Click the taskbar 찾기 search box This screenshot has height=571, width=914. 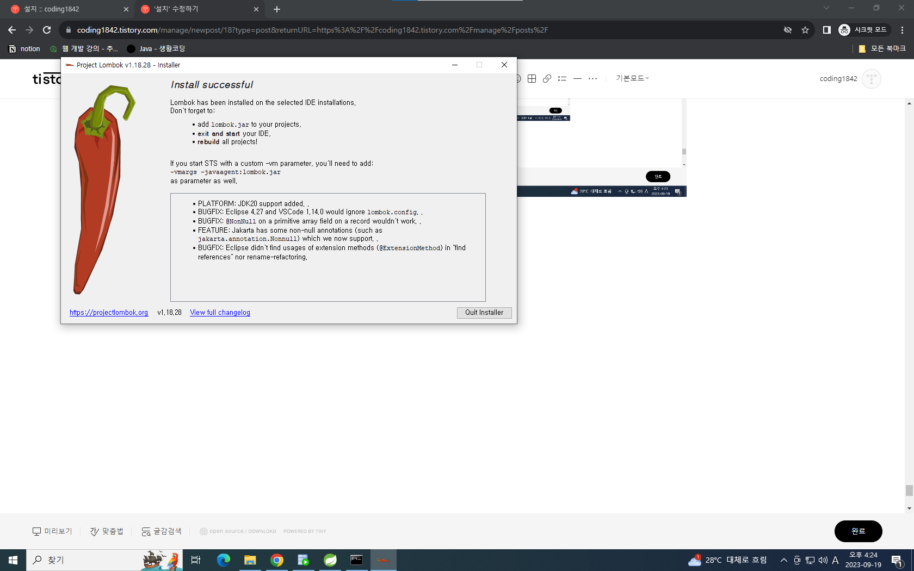click(x=104, y=560)
